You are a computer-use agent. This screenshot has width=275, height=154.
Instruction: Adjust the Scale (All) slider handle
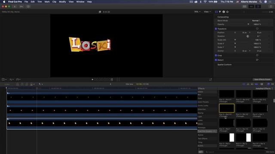click(x=235, y=40)
